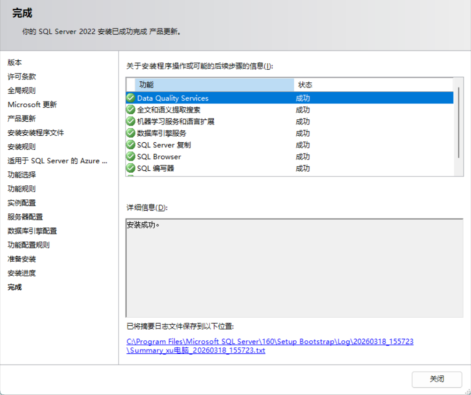The width and height of the screenshot is (471, 395).
Task: Click the 成功 status of SQL Browser
Action: (x=302, y=157)
